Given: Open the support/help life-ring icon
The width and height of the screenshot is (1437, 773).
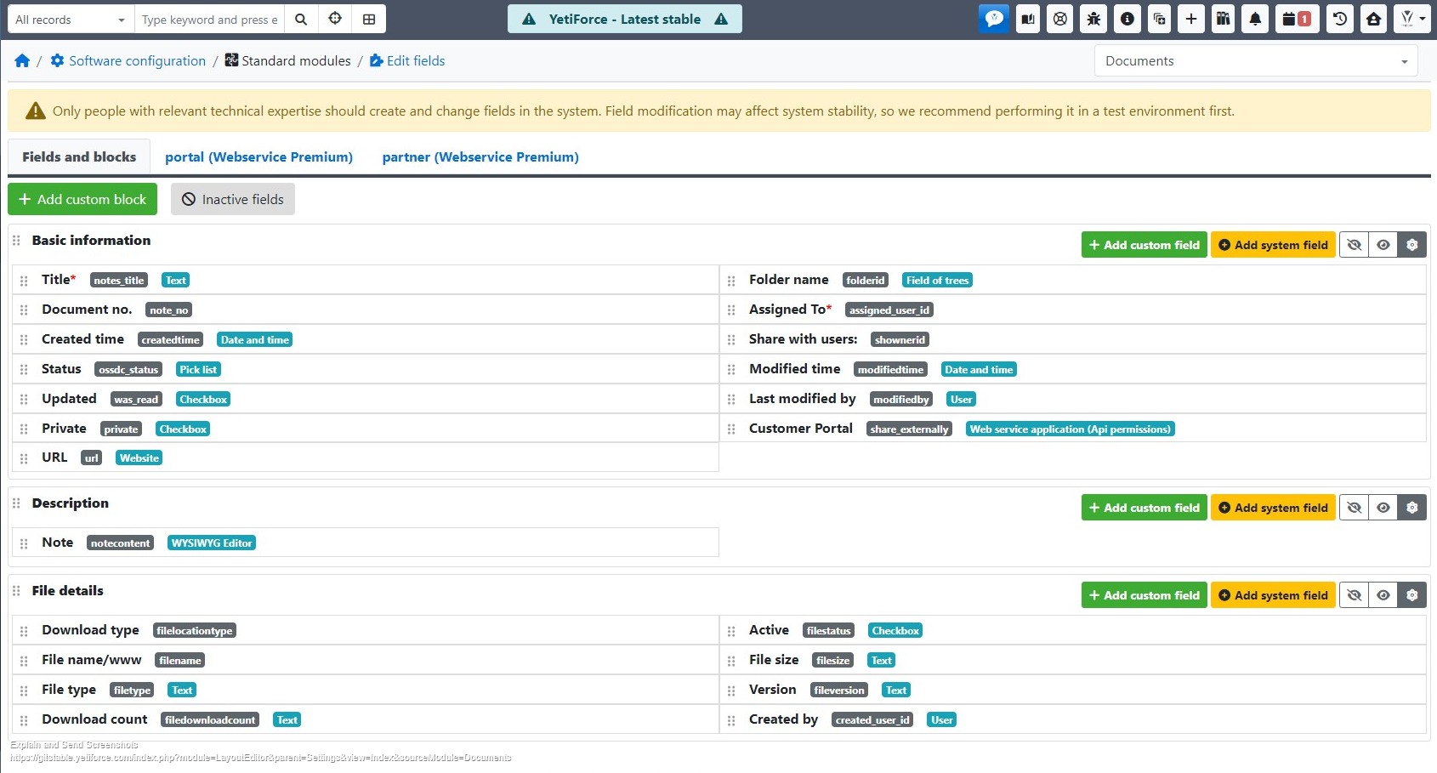Looking at the screenshot, I should tap(1059, 18).
